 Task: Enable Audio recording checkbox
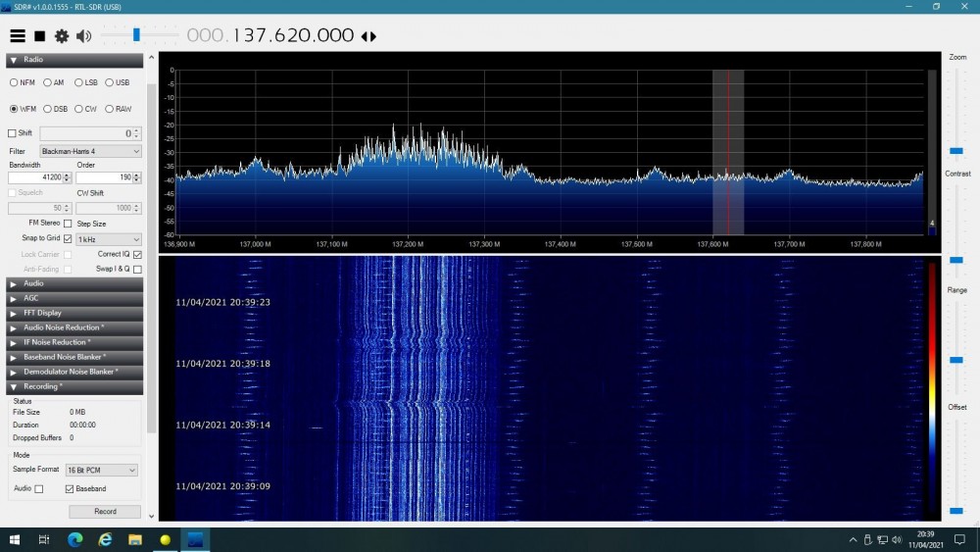[x=39, y=489]
